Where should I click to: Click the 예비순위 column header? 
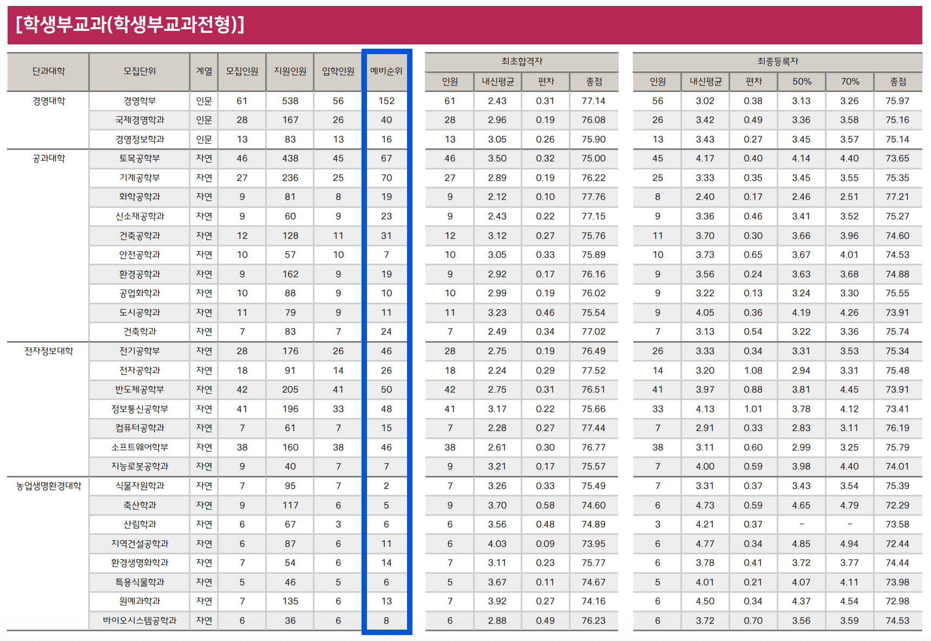[386, 71]
